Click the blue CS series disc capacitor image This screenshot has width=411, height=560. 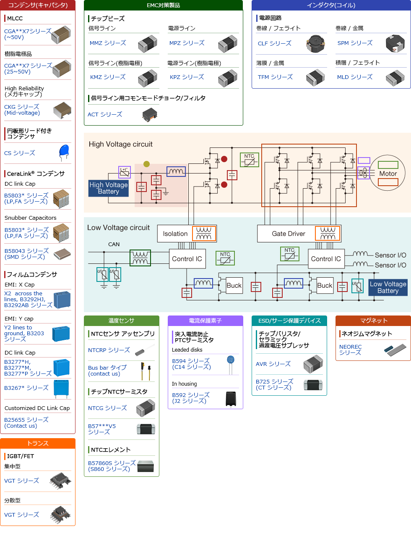pos(64,152)
